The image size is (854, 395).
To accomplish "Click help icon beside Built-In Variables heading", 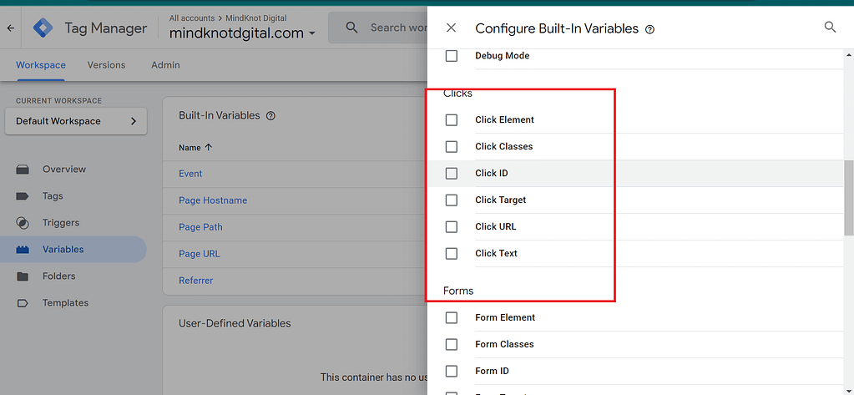I will point(270,116).
